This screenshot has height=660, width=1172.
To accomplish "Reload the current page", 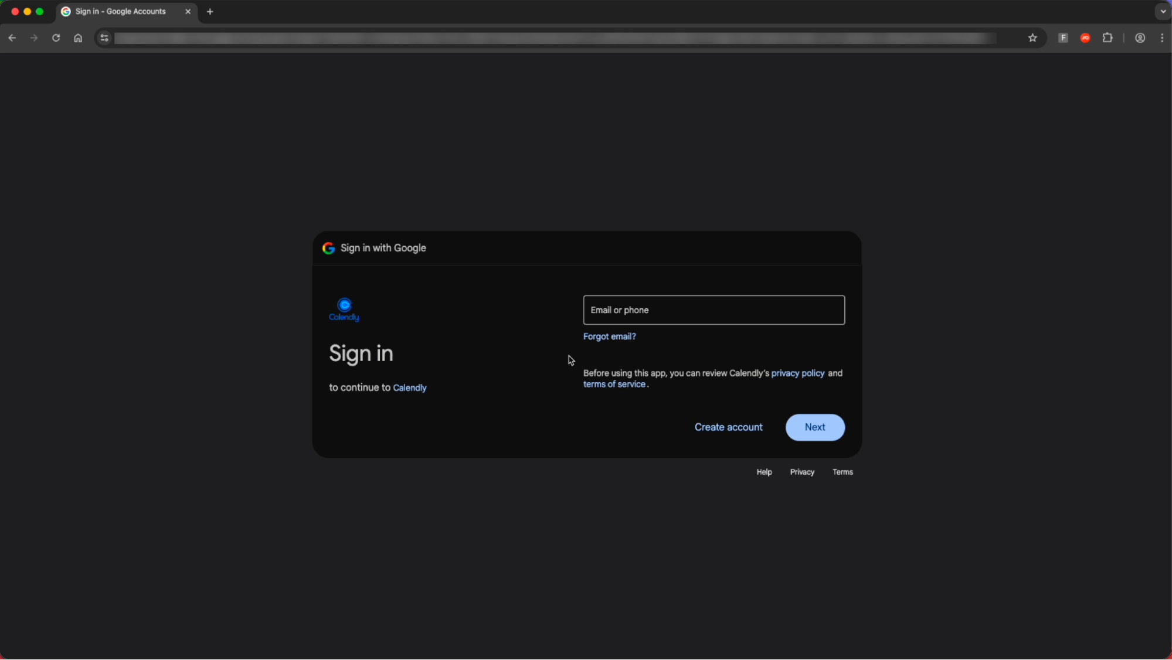I will [x=56, y=38].
